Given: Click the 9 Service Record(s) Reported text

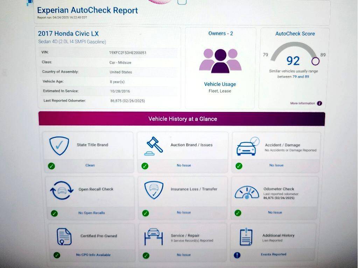Looking at the screenshot, I should pyautogui.click(x=192, y=240).
